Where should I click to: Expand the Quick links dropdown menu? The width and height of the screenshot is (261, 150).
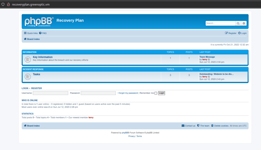tap(31, 33)
